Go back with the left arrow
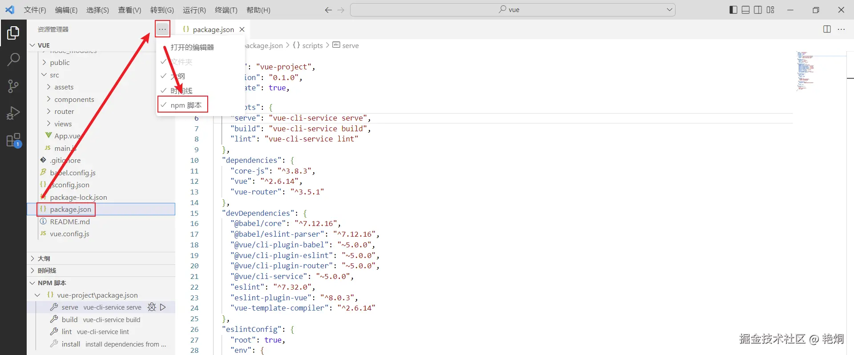Viewport: 854px width, 355px height. [x=328, y=10]
